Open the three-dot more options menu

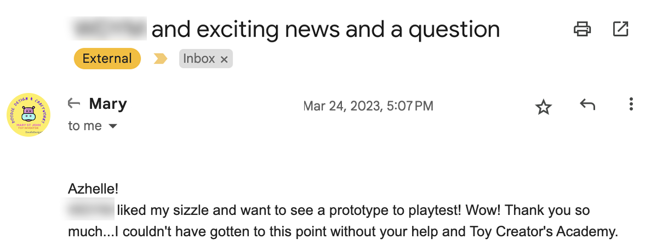tap(631, 104)
